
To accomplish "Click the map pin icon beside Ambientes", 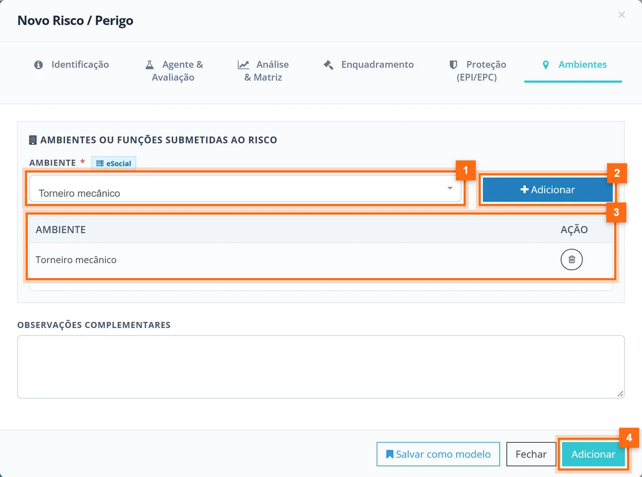I will tap(546, 65).
